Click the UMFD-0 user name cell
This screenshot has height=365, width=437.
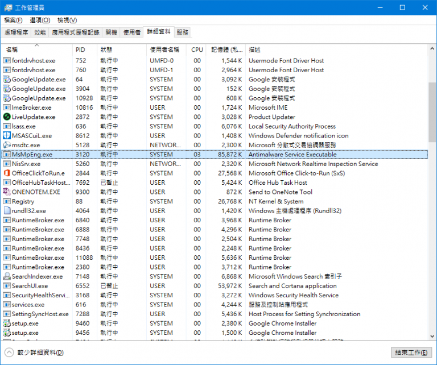click(162, 60)
